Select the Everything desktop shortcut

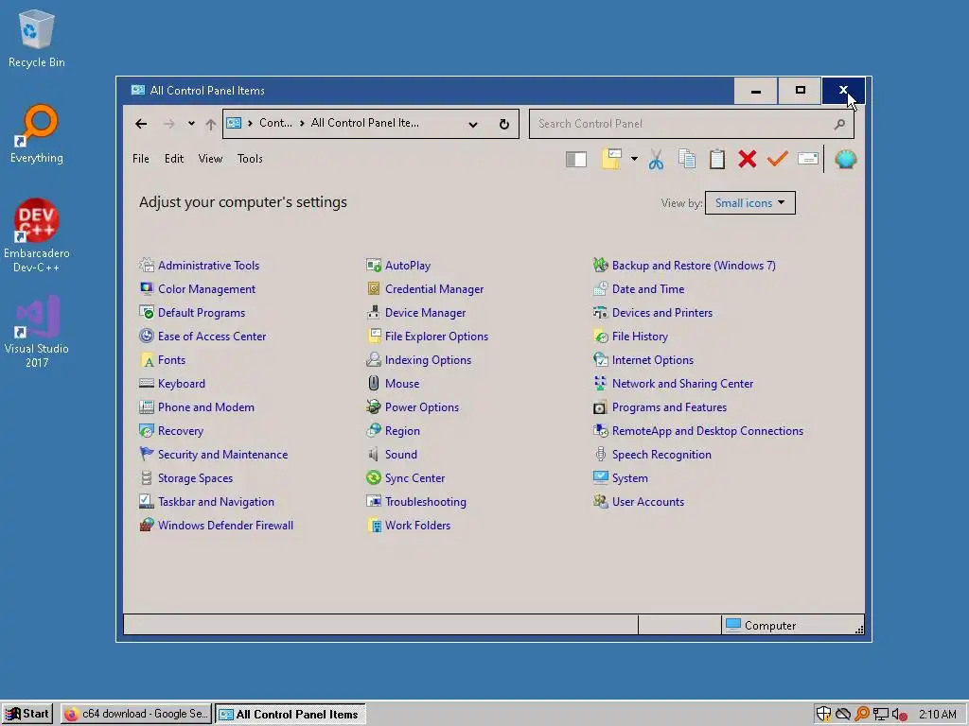point(37,133)
